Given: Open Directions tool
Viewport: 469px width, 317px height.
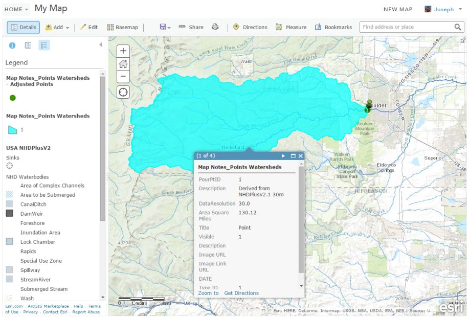Looking at the screenshot, I should coord(250,27).
